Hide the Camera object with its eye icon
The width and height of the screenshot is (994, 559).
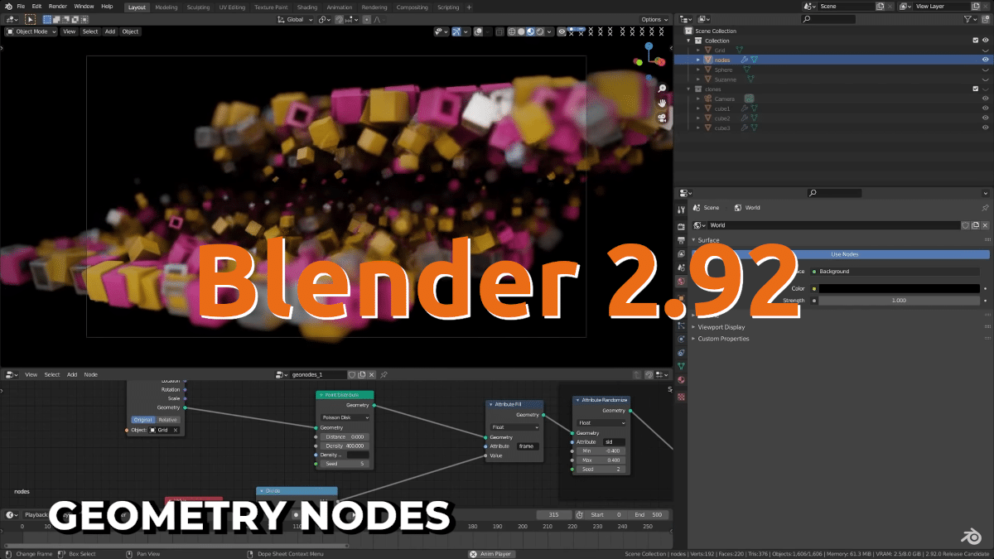[x=986, y=99]
